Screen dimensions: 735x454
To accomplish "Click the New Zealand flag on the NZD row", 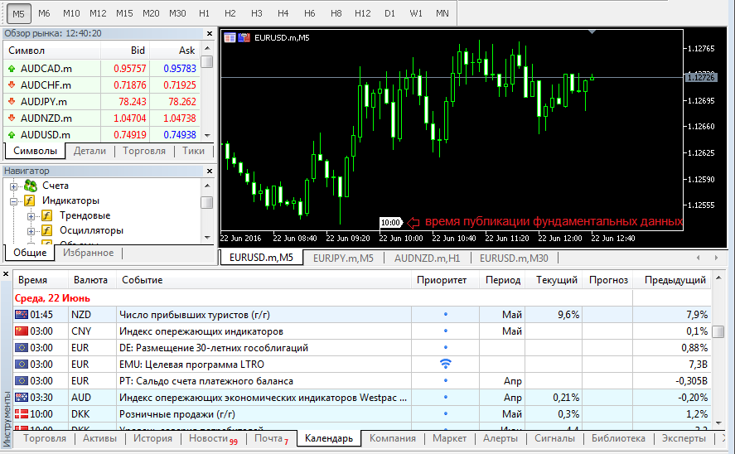I will (x=22, y=315).
